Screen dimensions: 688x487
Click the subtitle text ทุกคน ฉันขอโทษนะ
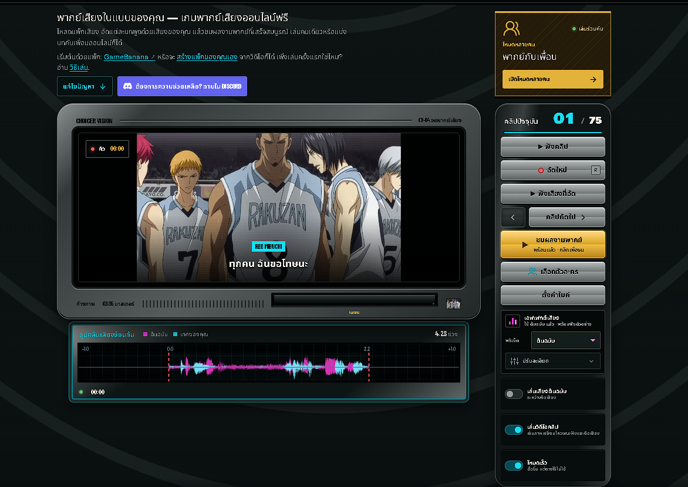coord(268,263)
